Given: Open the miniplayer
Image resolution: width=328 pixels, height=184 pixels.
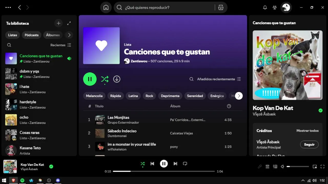Looking at the screenshot, I should 315,167.
